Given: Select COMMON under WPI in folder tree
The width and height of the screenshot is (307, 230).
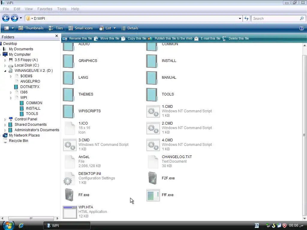Looking at the screenshot, I should pyautogui.click(x=34, y=103).
